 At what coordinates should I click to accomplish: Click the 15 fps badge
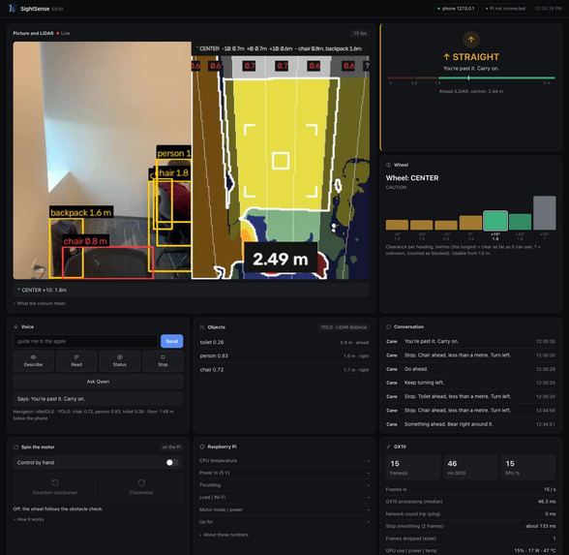click(x=360, y=33)
